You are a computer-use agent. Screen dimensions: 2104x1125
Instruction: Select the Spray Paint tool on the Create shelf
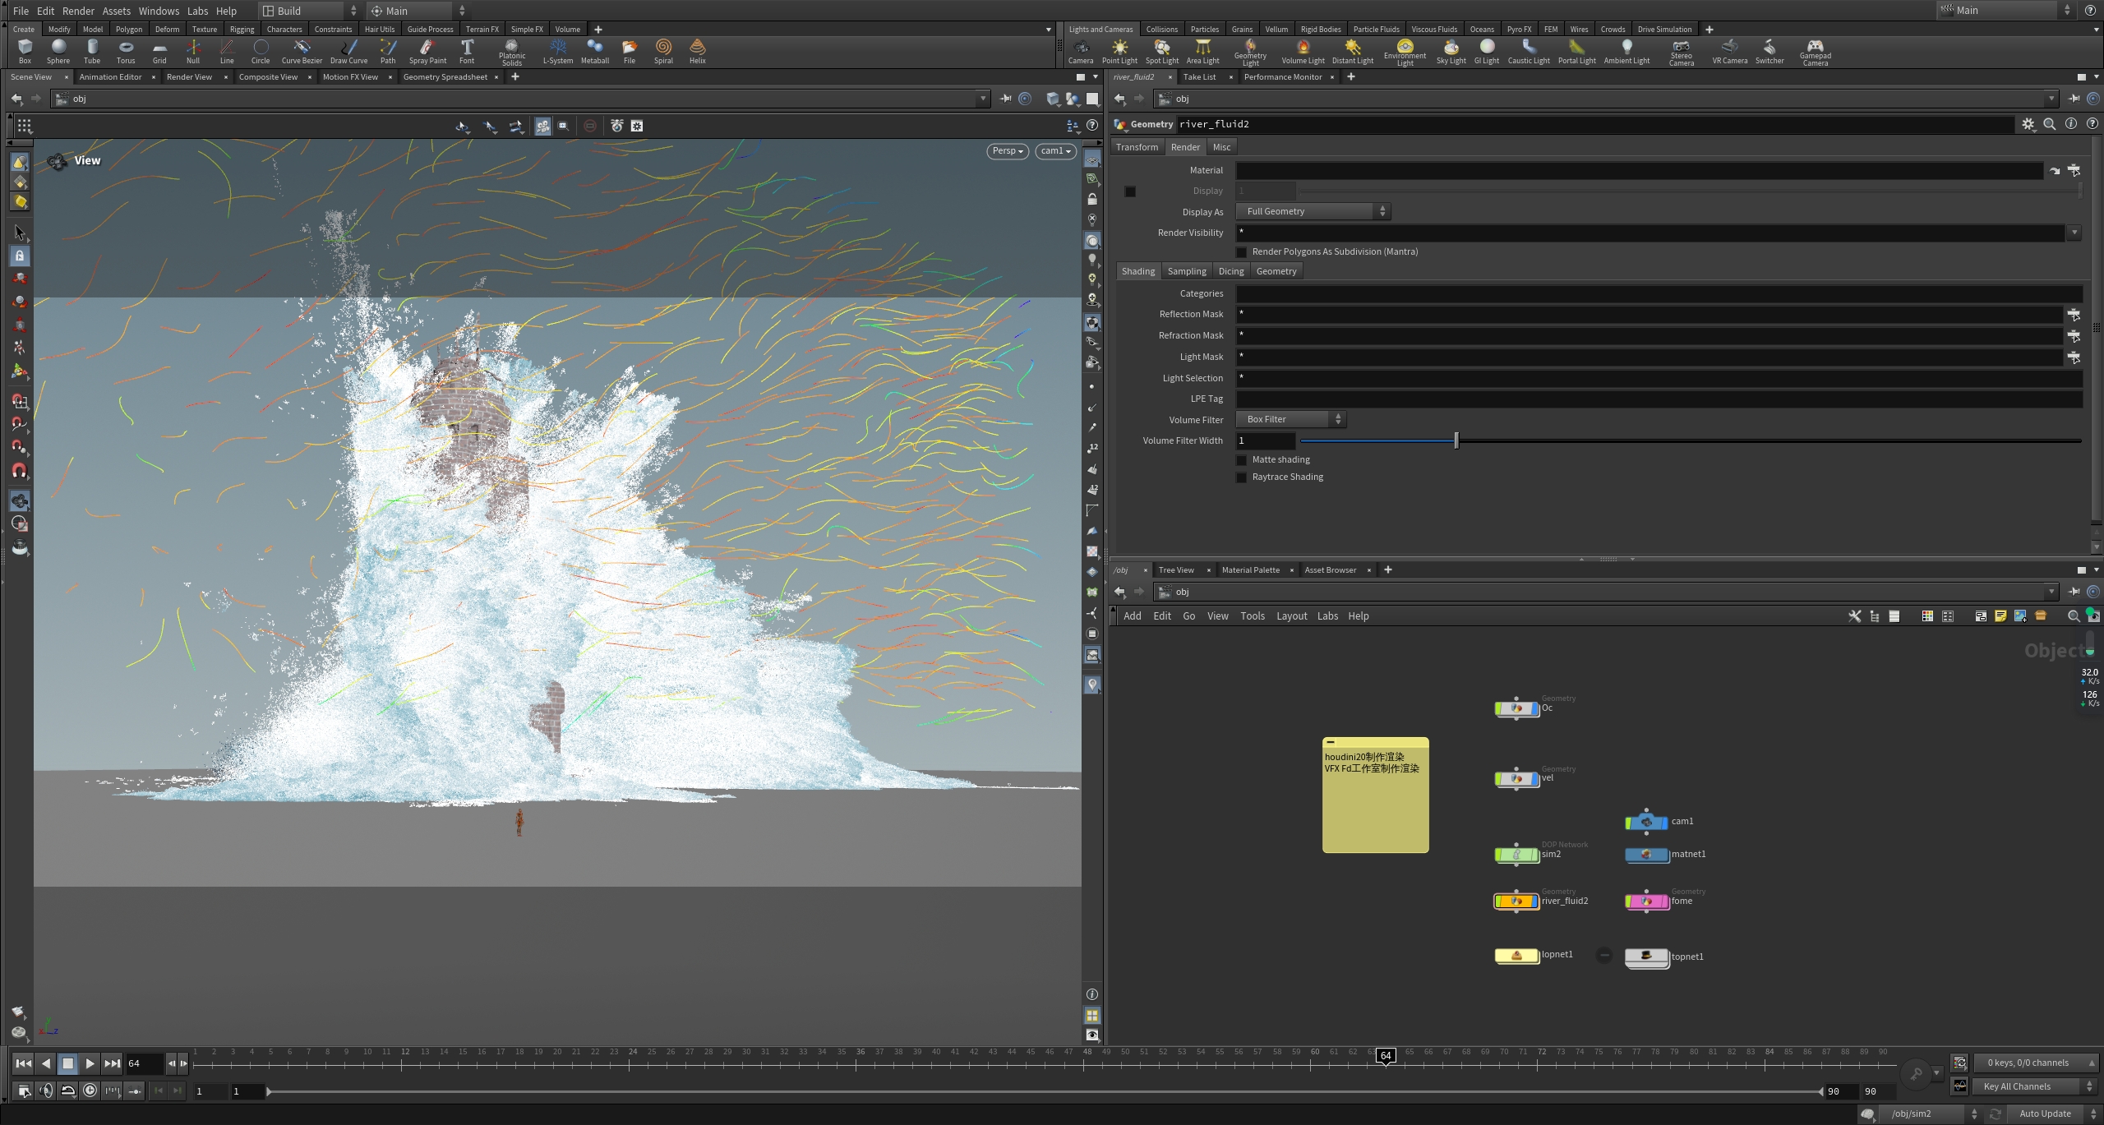[427, 51]
